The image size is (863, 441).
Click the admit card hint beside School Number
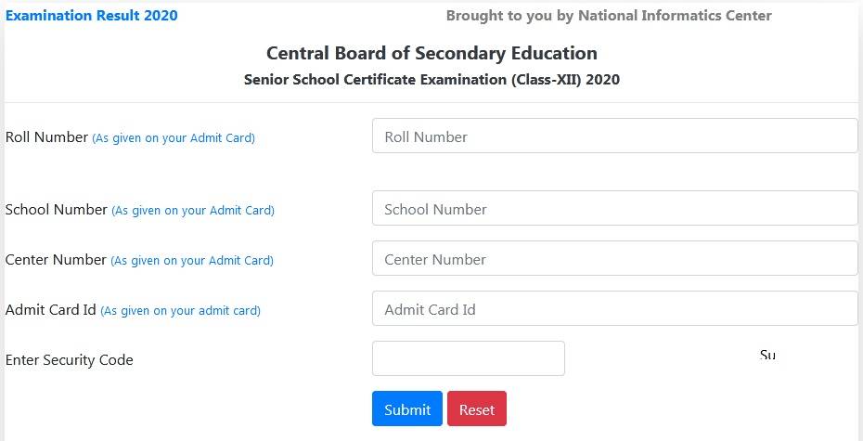[193, 211]
